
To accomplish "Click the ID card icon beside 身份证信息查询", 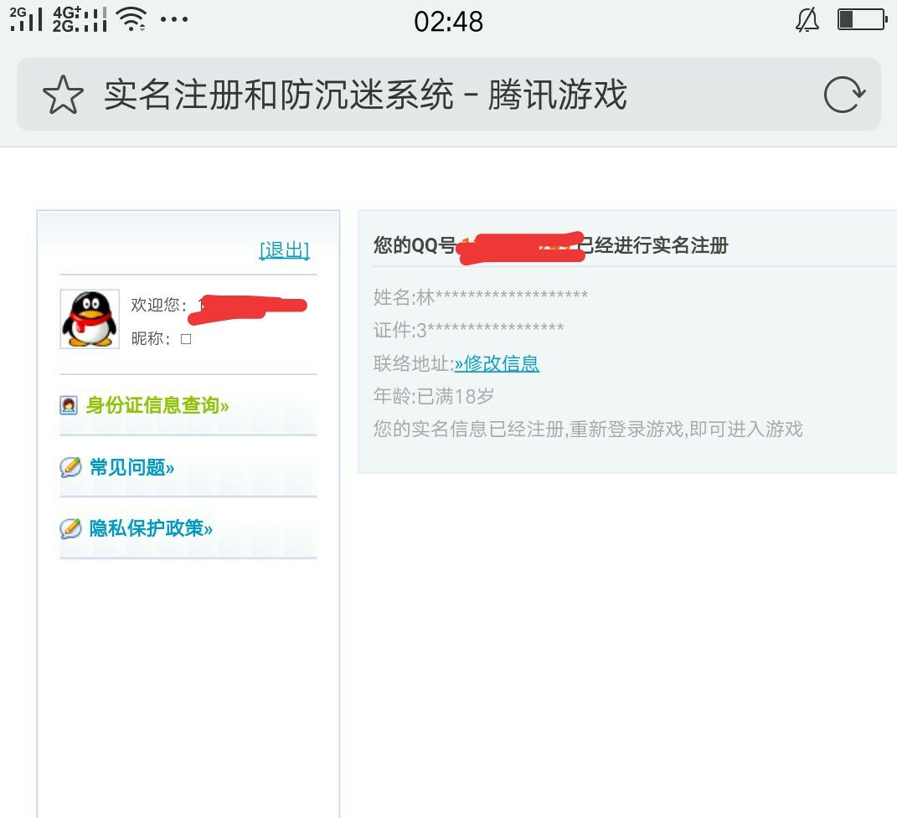I will coord(68,404).
